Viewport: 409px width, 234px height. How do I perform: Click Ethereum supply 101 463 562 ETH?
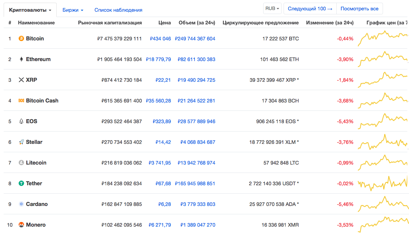[280, 59]
